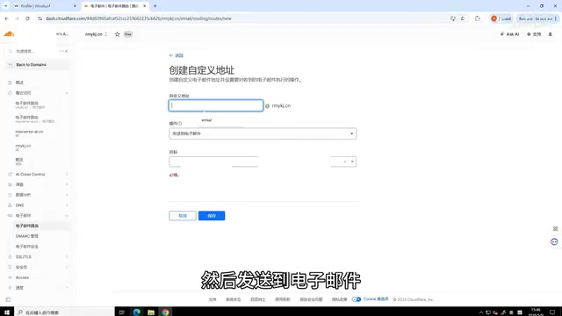
Task: Click the 返回 back link
Action: (x=177, y=55)
